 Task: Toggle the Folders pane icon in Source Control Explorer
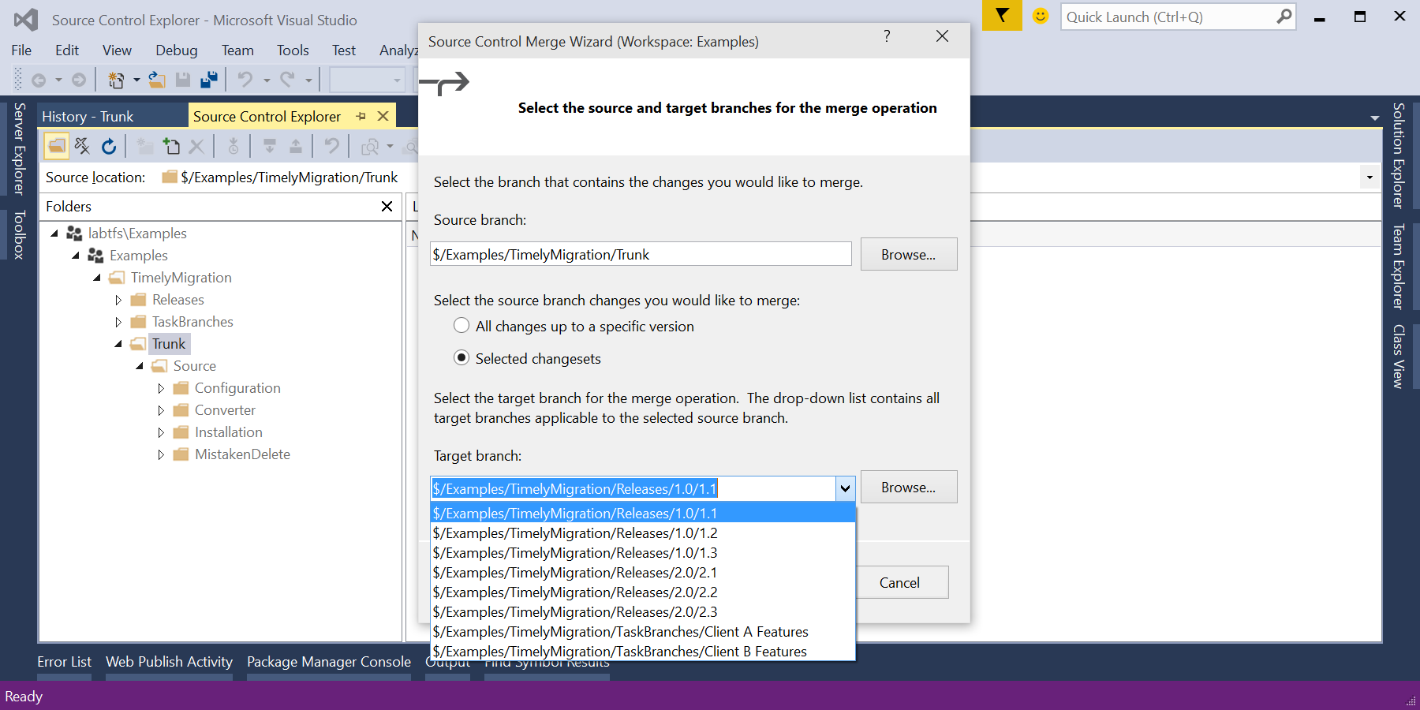57,146
